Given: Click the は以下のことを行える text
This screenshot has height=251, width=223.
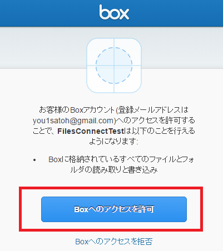Looking at the screenshot, I should pyautogui.click(x=160, y=131).
